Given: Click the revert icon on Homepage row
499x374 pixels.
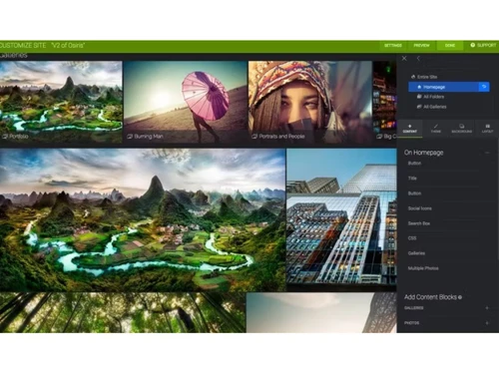Looking at the screenshot, I should click(x=484, y=87).
